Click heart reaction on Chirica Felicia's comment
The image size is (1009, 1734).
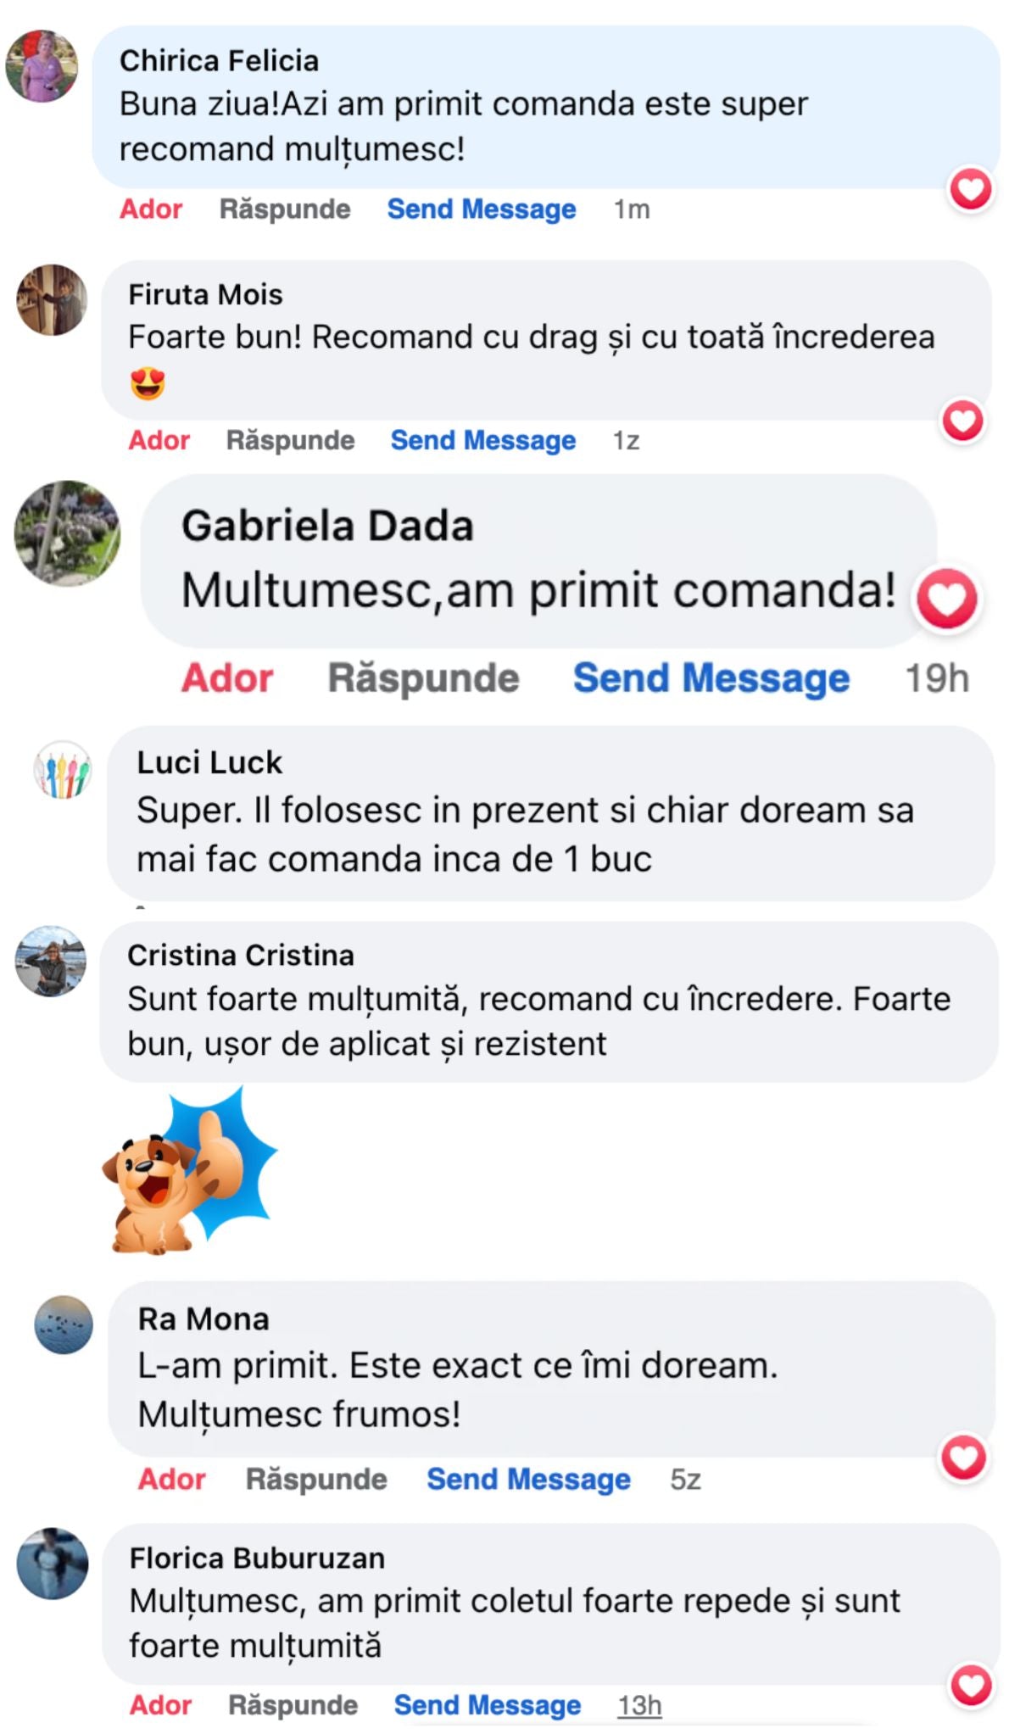971,189
